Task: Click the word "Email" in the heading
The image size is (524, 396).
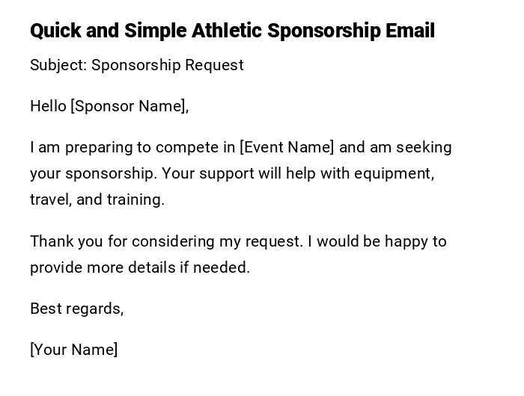Action: (x=409, y=31)
